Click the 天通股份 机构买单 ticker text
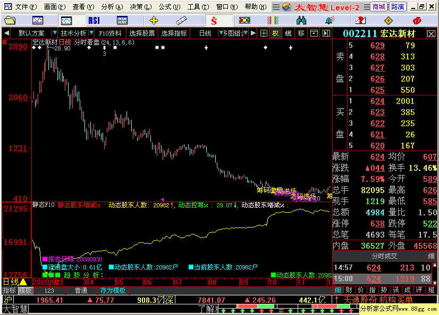Screen dimensions: 439x315 pyautogui.click(x=378, y=300)
